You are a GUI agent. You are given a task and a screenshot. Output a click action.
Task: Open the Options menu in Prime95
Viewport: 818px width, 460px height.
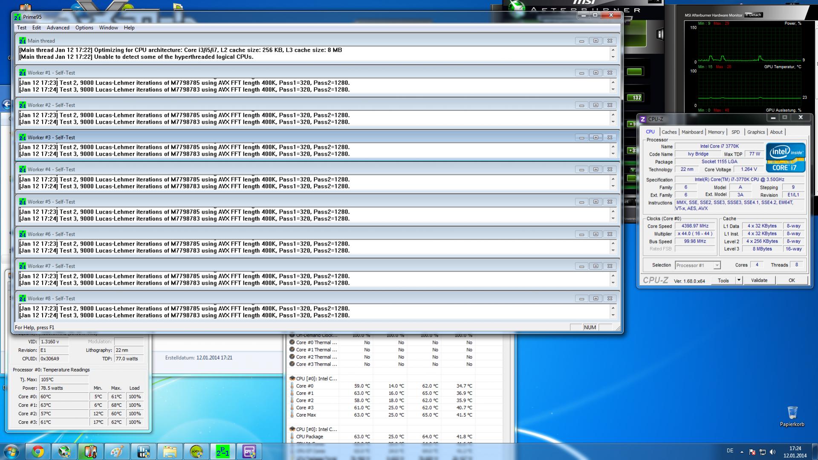click(x=84, y=28)
